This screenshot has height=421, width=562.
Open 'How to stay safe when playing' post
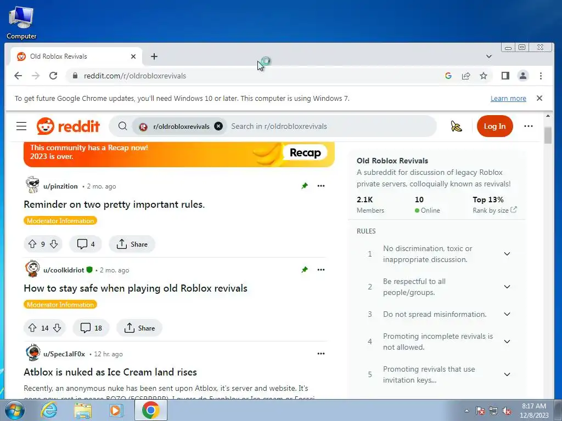136,288
